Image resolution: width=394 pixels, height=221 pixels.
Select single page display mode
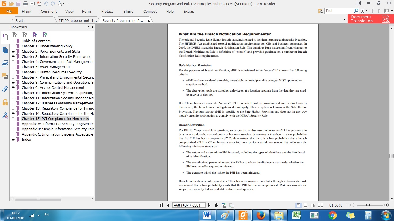tap(298, 205)
